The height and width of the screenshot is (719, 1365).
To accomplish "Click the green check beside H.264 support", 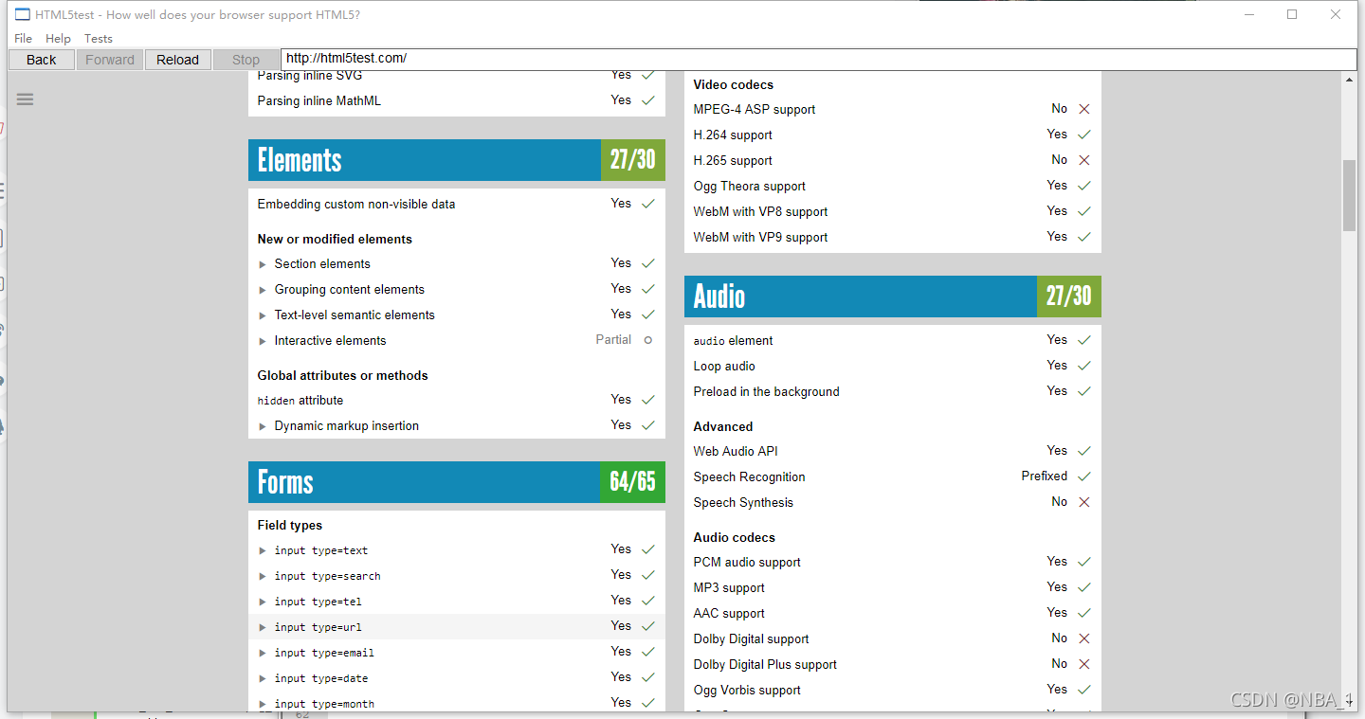I will click(1084, 135).
